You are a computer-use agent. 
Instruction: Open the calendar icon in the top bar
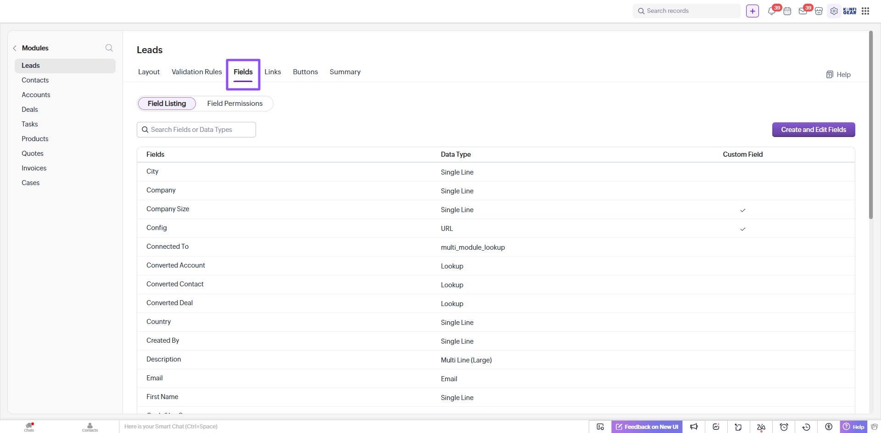click(788, 11)
